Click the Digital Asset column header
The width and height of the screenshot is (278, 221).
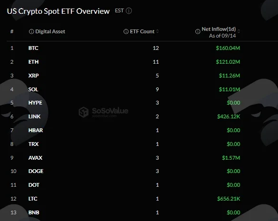pyautogui.click(x=50, y=31)
